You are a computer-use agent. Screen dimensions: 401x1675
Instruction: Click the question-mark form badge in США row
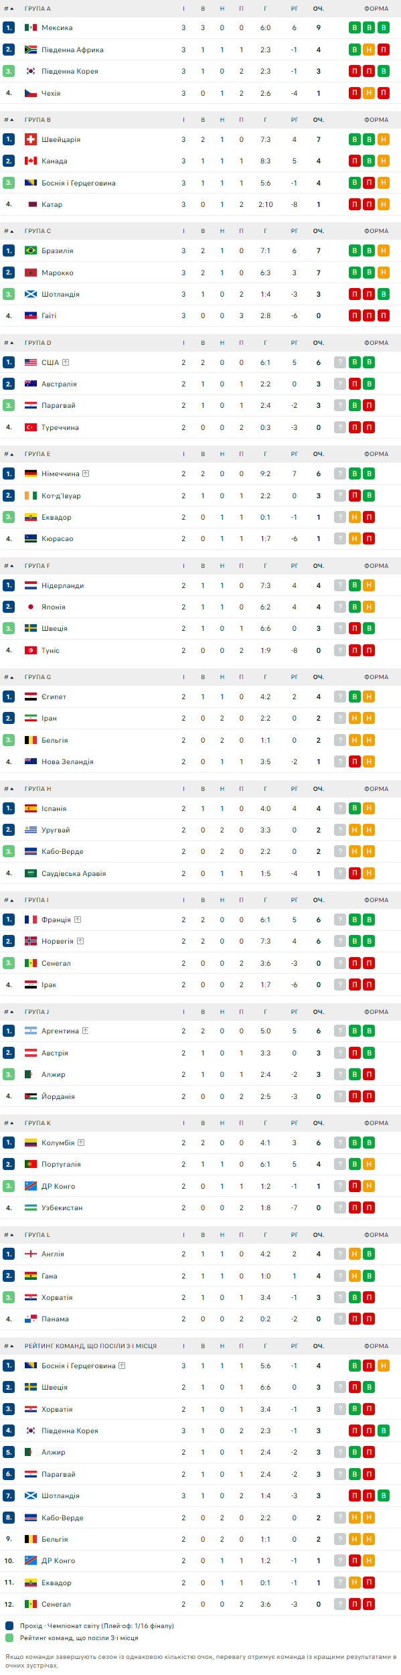click(x=340, y=362)
